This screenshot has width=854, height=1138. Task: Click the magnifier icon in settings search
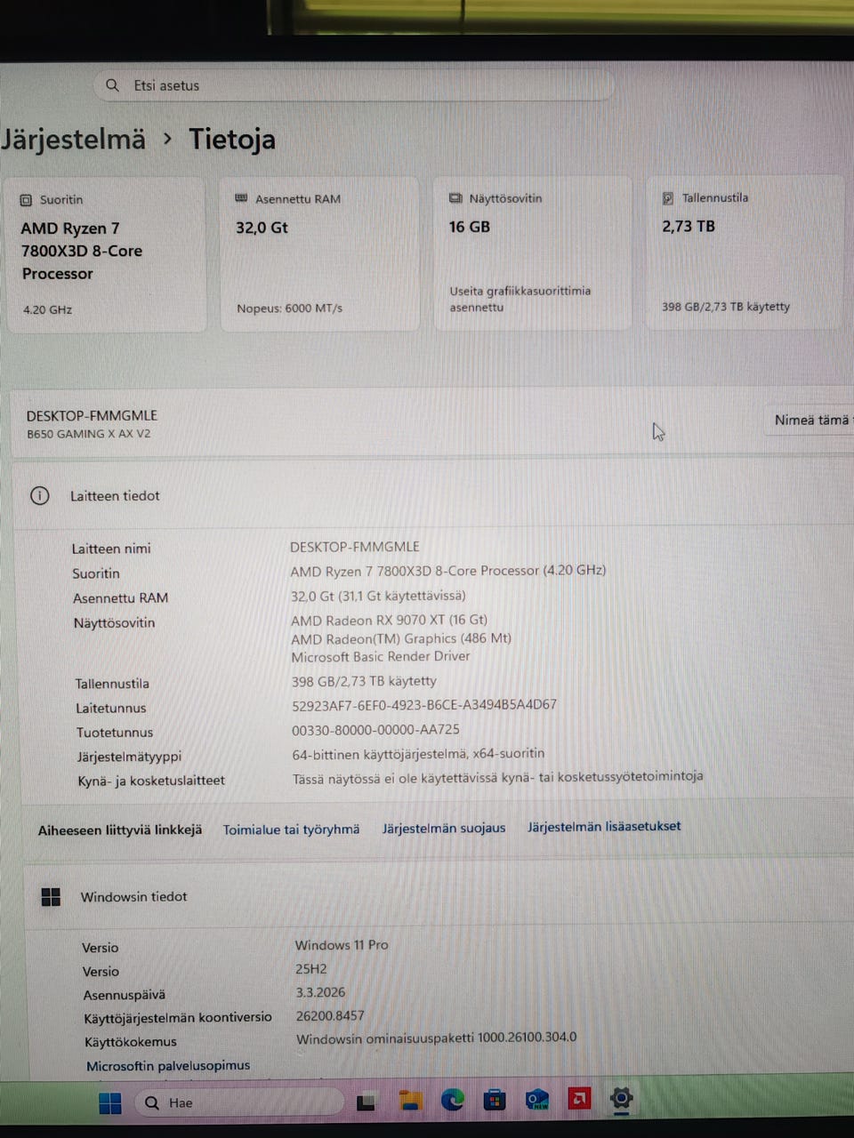112,85
